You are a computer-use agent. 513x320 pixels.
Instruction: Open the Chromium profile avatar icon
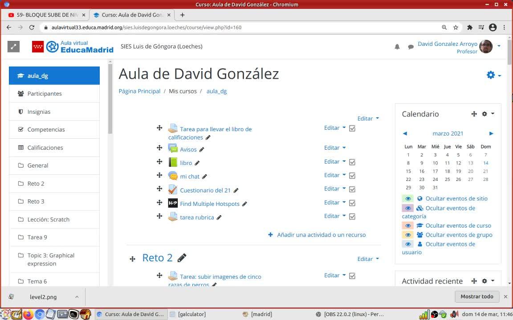[493, 28]
